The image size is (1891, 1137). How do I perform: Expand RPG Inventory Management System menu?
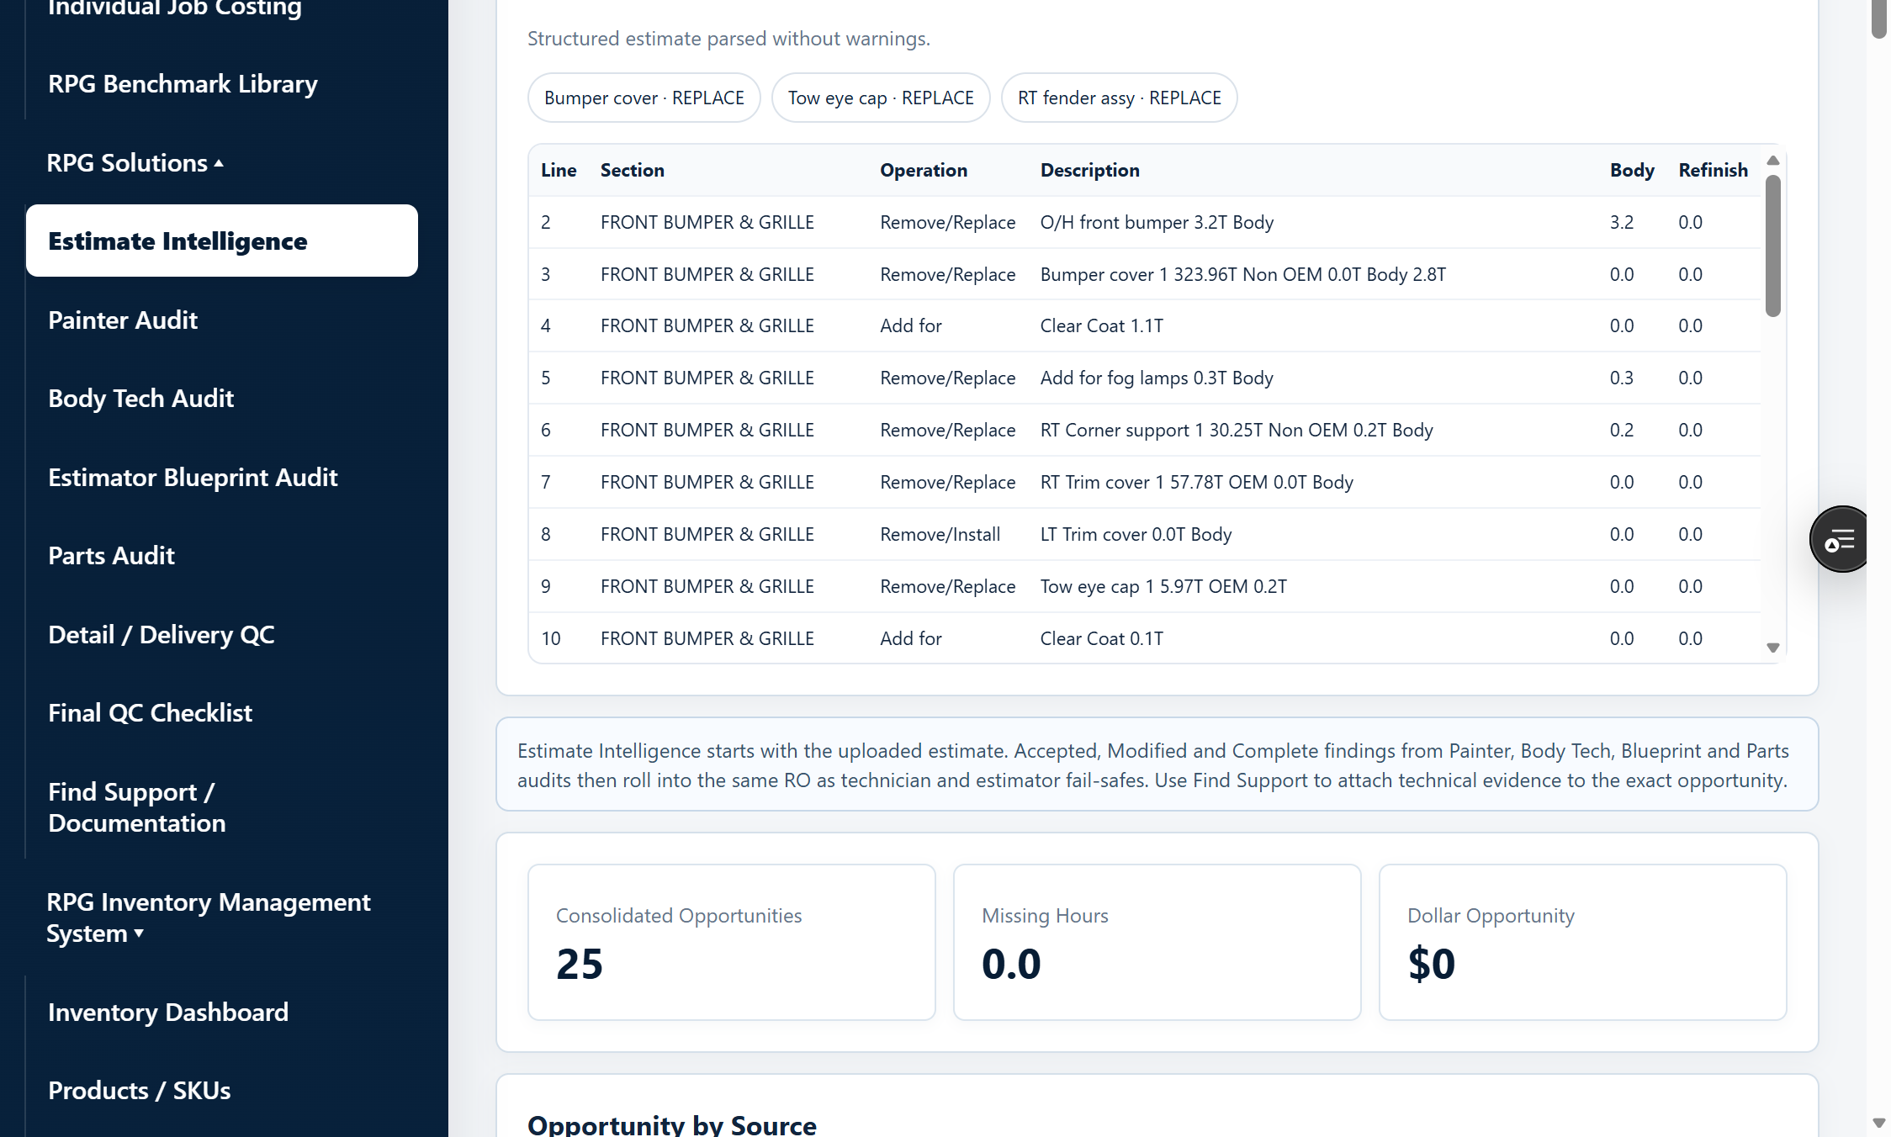[209, 918]
